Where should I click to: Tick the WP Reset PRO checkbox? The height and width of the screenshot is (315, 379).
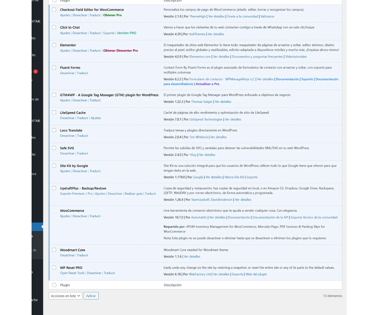coord(54,267)
